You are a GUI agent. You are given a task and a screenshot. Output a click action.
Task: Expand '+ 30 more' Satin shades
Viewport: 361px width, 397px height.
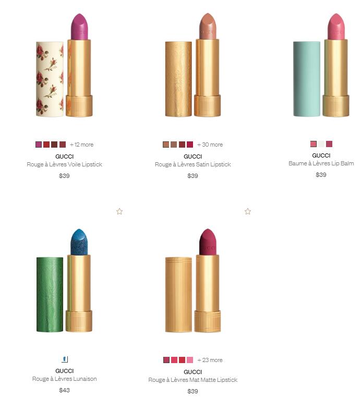[x=210, y=145]
